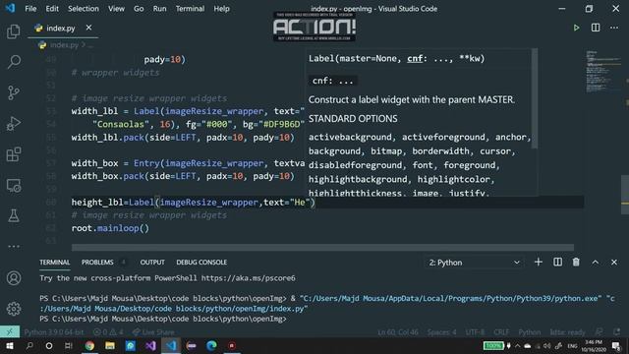Open Windows taskbar search

(x=29, y=345)
